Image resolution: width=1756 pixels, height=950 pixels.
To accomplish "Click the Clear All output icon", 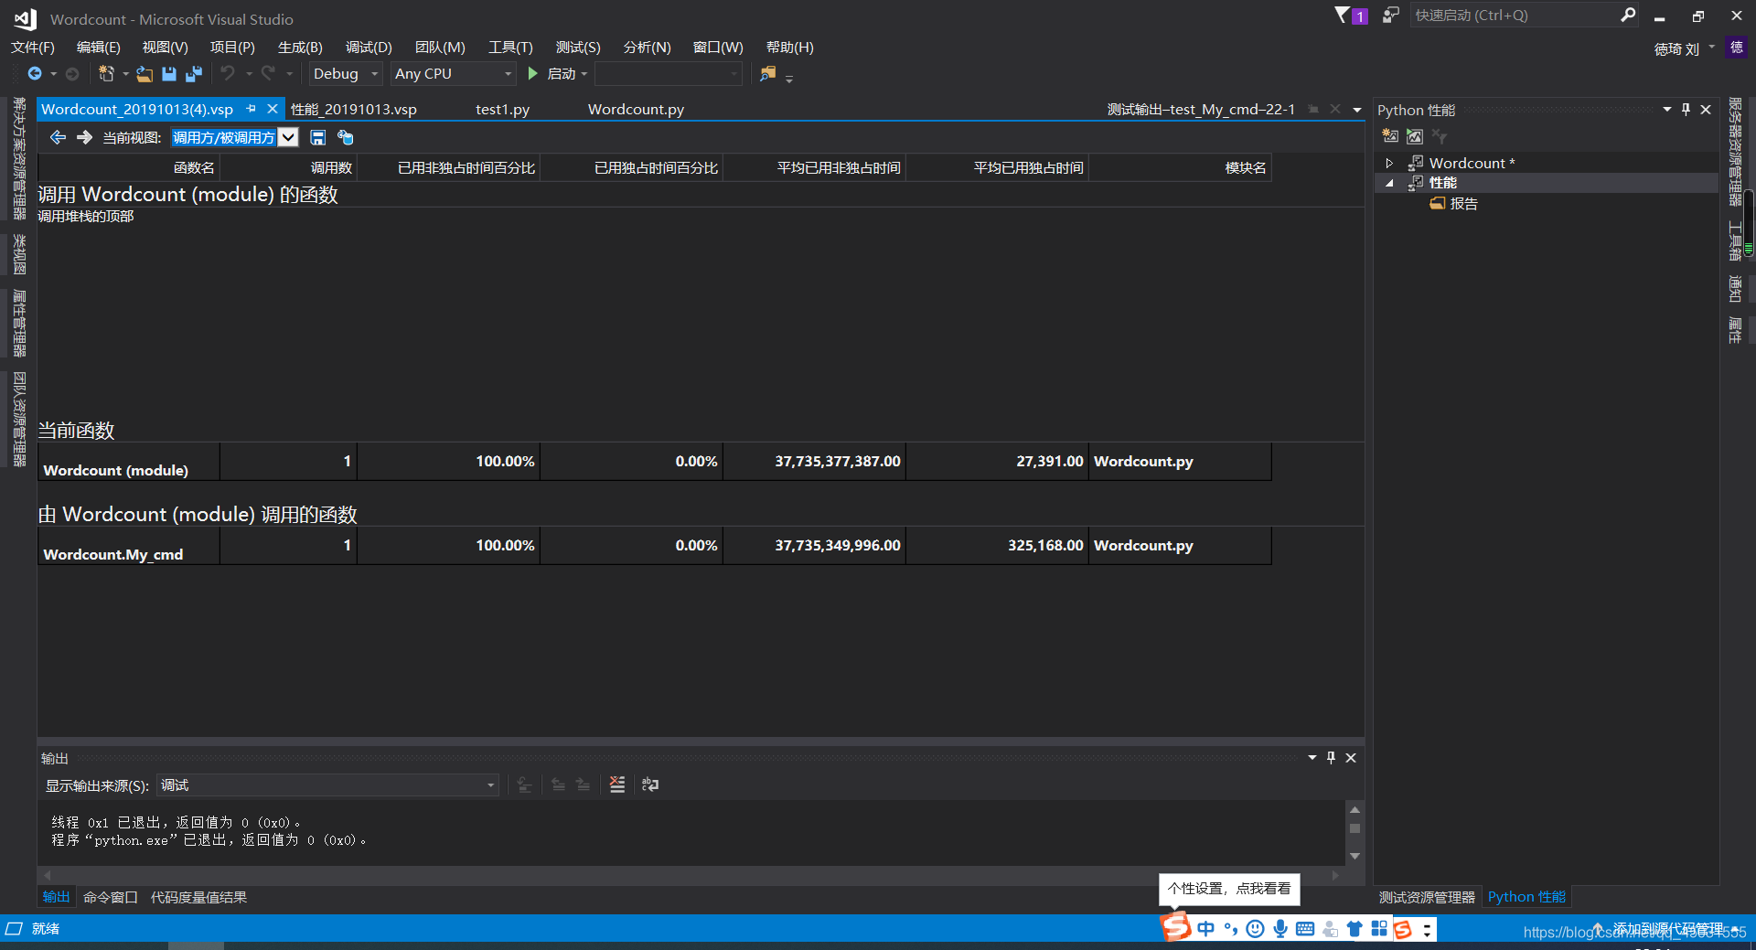I will 617,785.
